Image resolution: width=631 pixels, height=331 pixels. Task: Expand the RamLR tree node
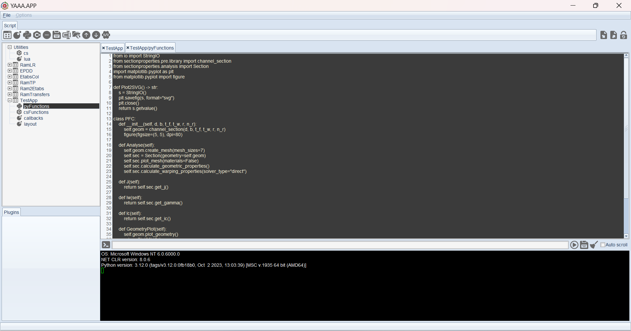point(10,65)
